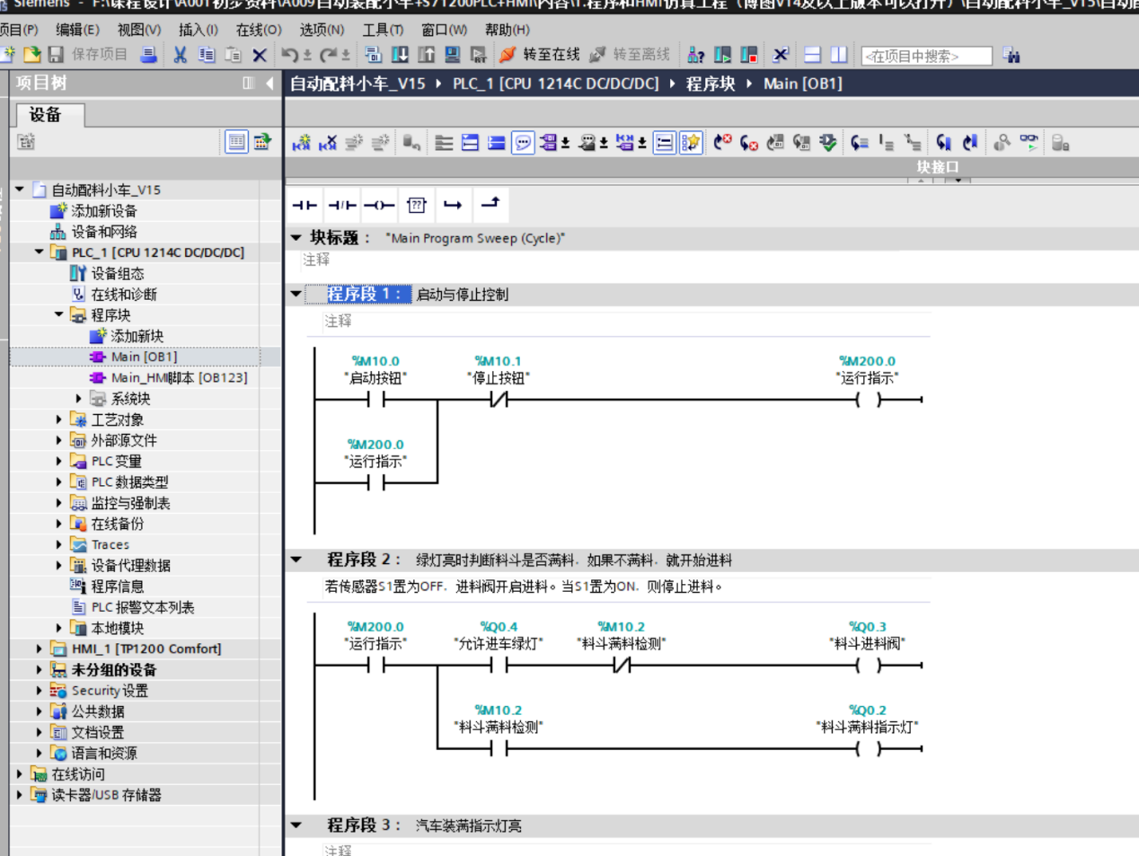Toggle the free comments icon in editor toolbar

(523, 142)
